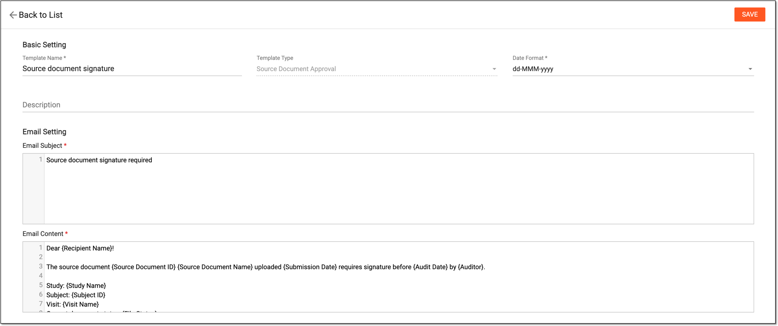The width and height of the screenshot is (778, 326).
Task: Click 'Source document signature required' subject line
Action: click(99, 160)
